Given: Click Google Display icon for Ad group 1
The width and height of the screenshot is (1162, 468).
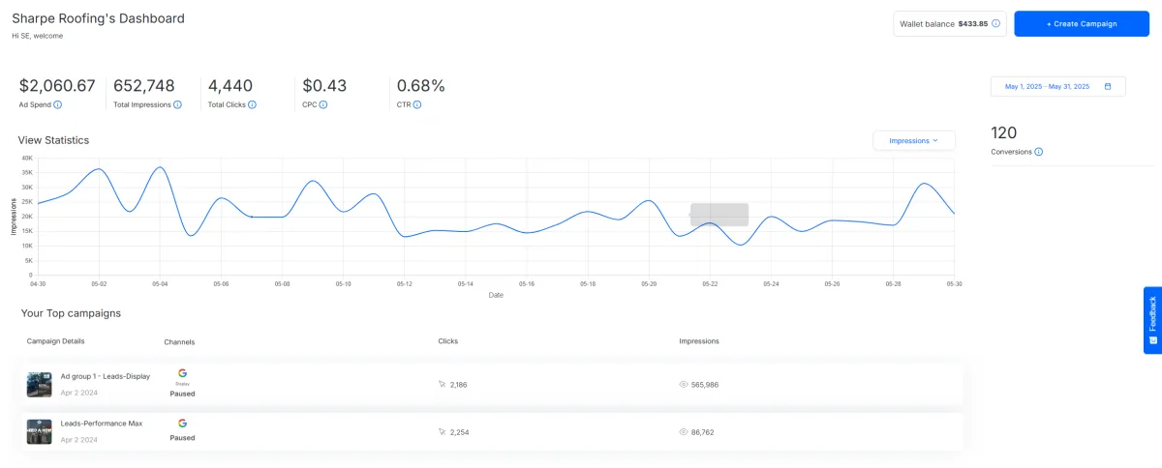Looking at the screenshot, I should point(182,374).
